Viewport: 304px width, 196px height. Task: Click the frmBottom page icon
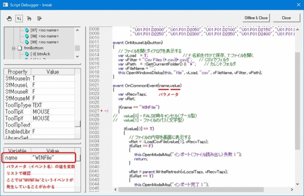pos(20,48)
